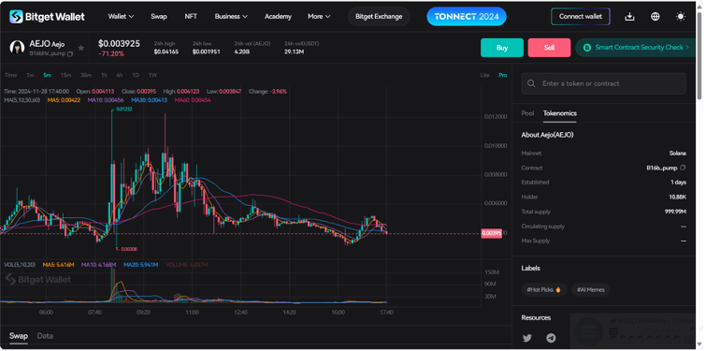
Task: Click the 24h vol(USDT) 29.13M value
Action: 294,52
